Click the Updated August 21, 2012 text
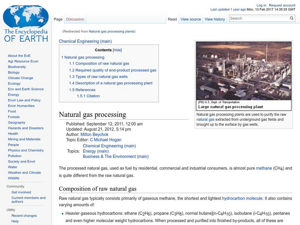This screenshot has height=225, width=300. point(98,129)
